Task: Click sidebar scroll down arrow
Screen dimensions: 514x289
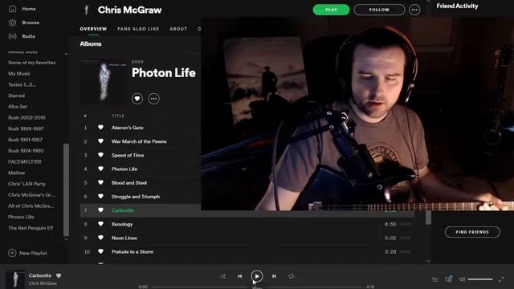Action: click(66, 239)
